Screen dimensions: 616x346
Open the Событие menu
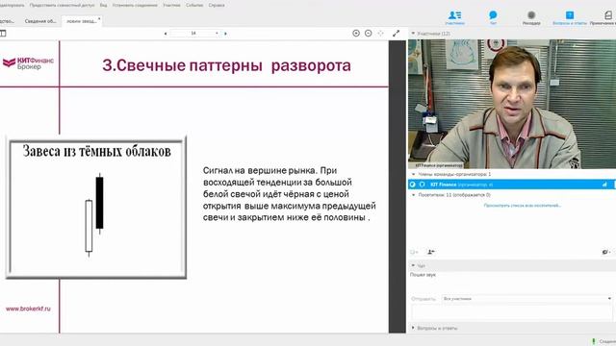[x=194, y=5]
